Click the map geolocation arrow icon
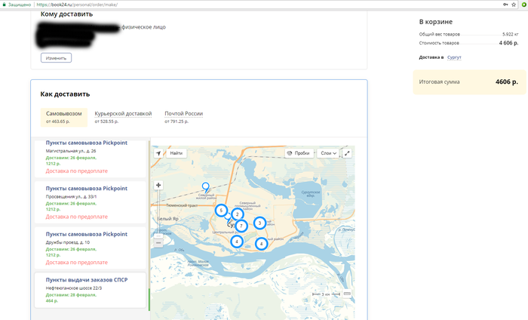 click(158, 153)
